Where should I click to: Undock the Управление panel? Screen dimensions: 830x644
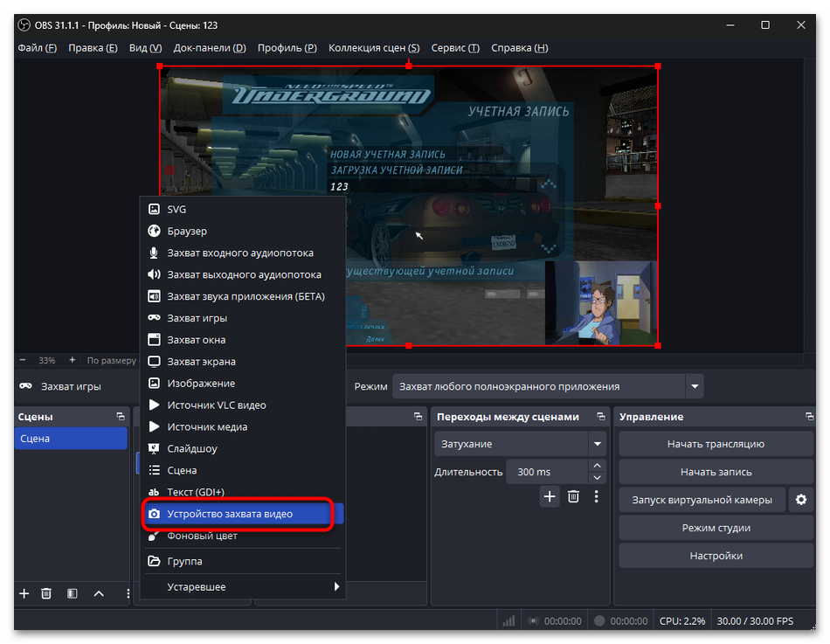[809, 417]
